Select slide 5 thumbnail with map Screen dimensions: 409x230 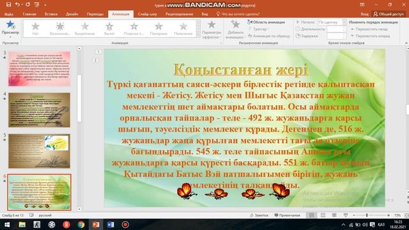point(39,151)
